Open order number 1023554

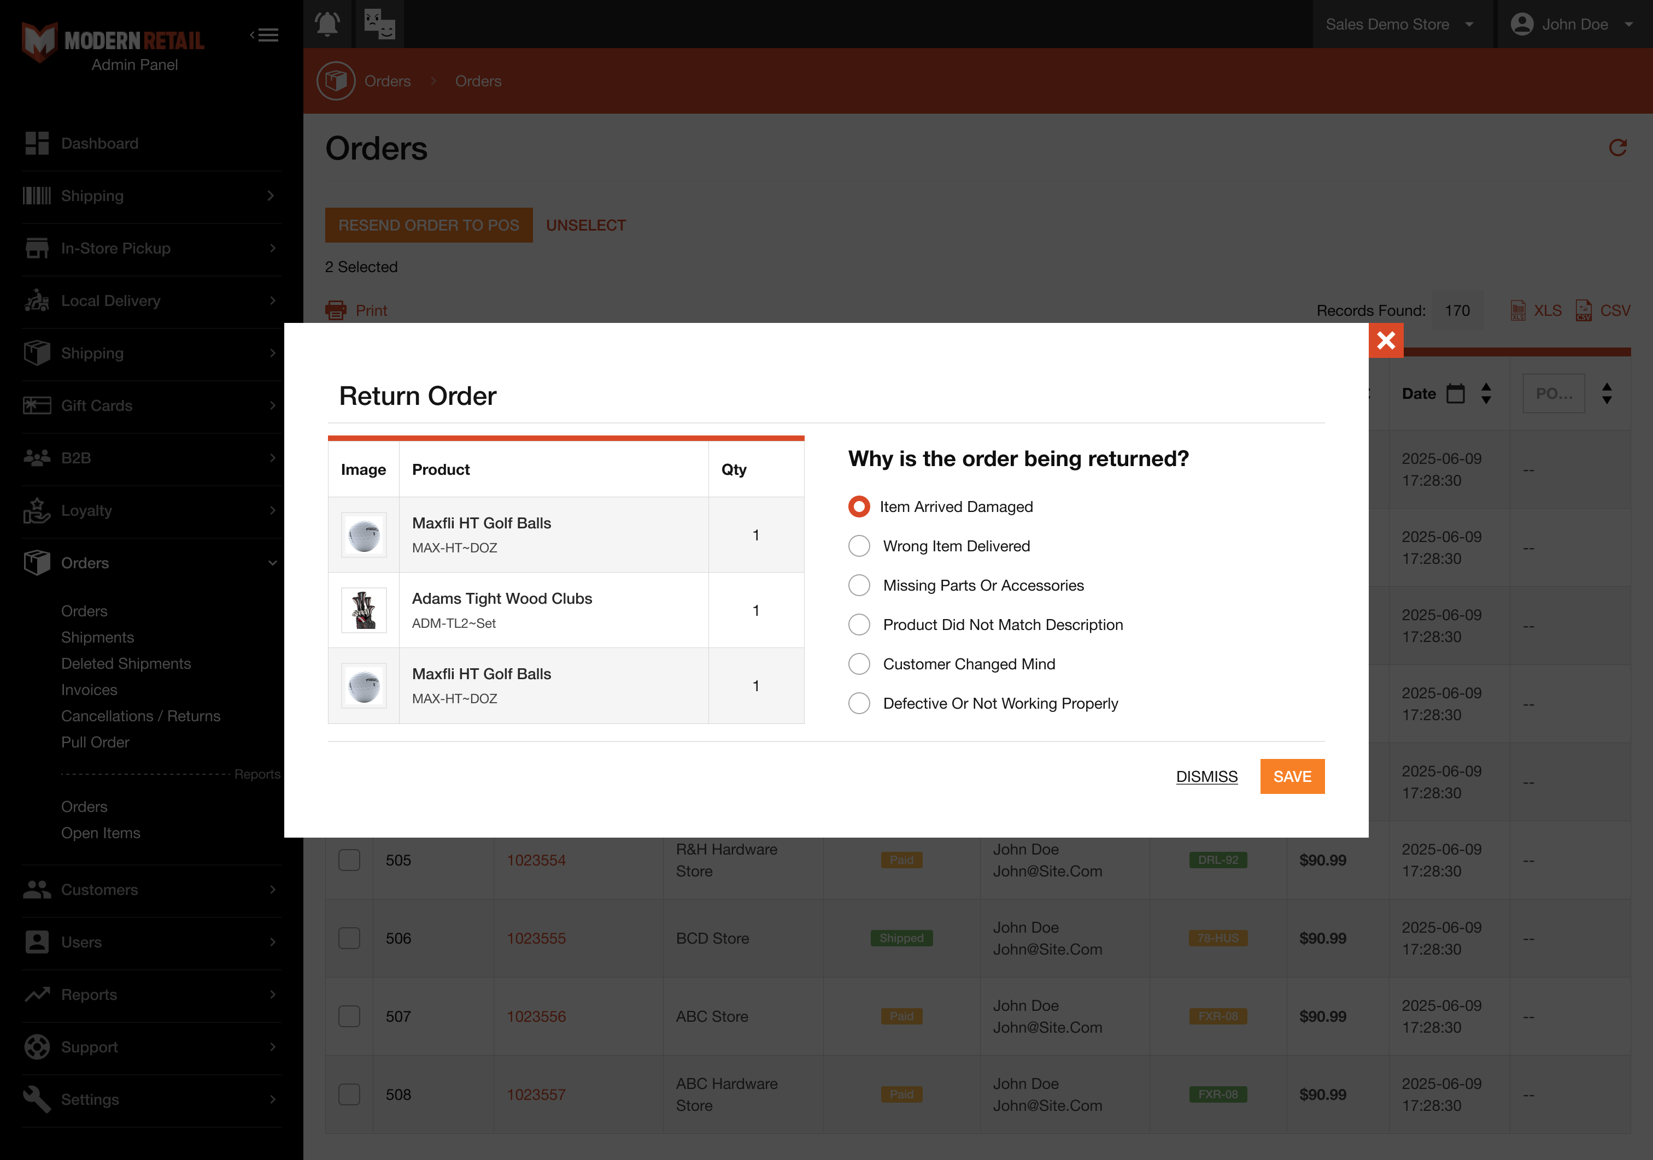pos(536,860)
